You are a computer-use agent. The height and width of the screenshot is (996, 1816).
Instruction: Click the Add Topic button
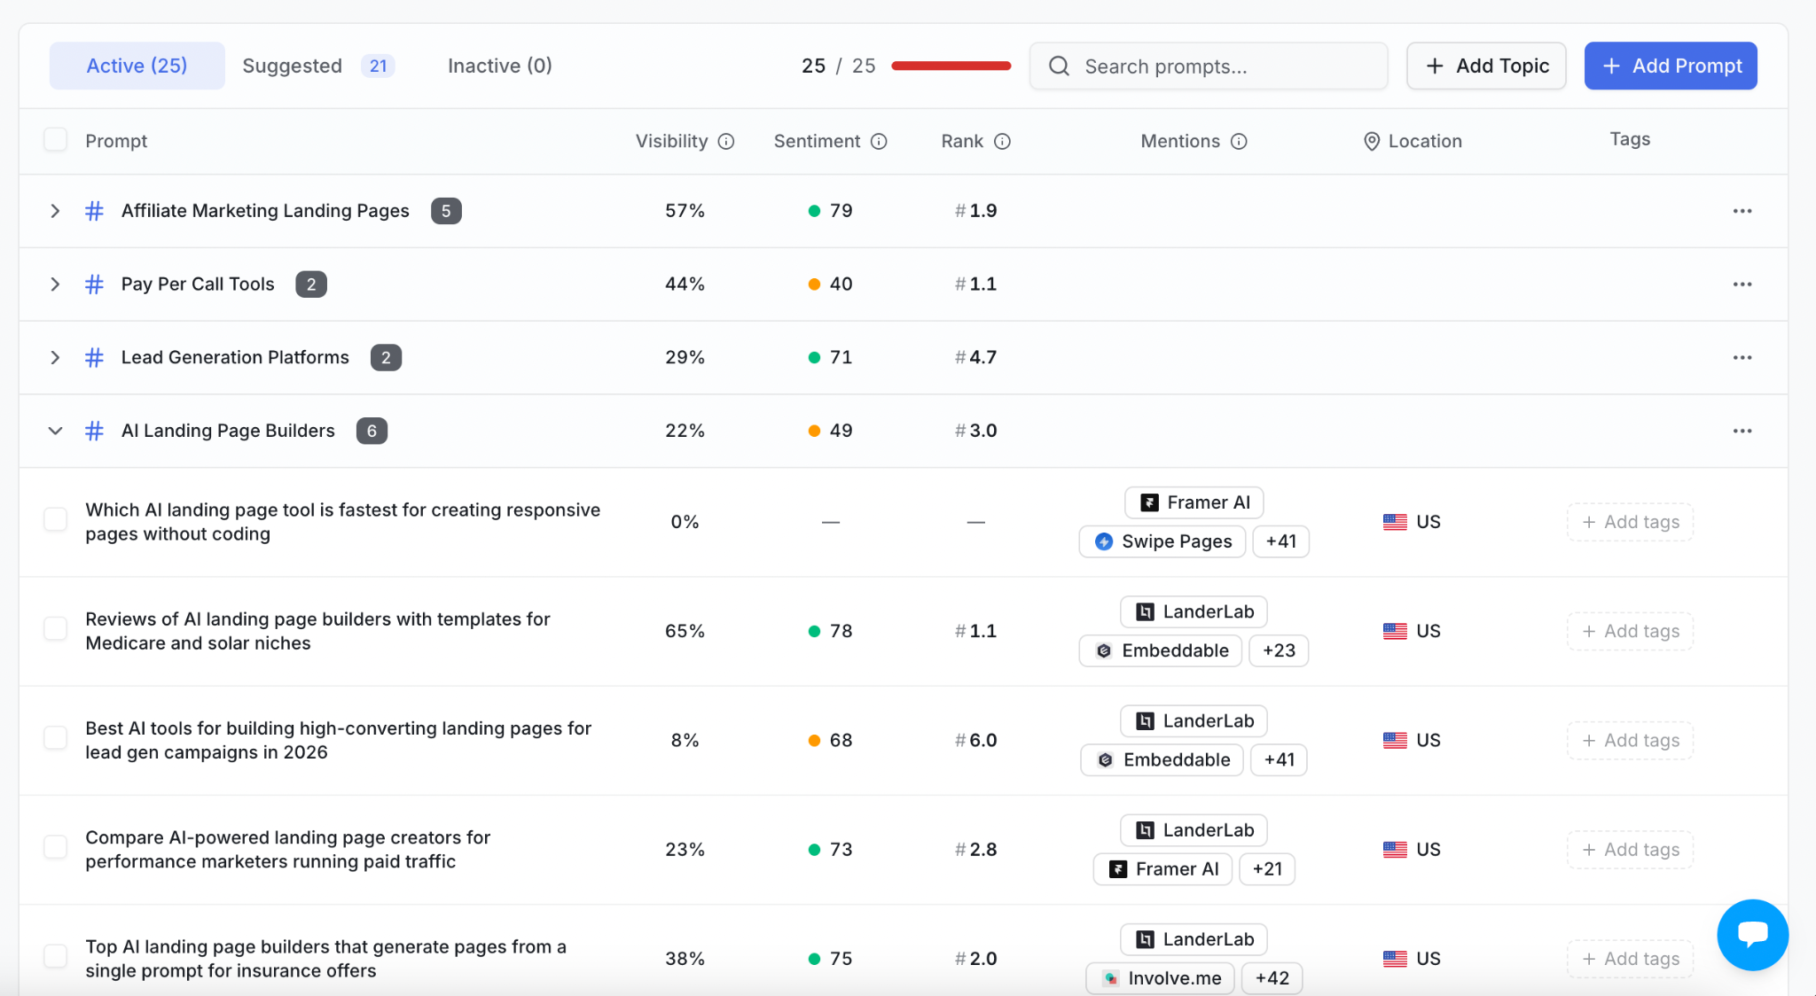pyautogui.click(x=1486, y=66)
